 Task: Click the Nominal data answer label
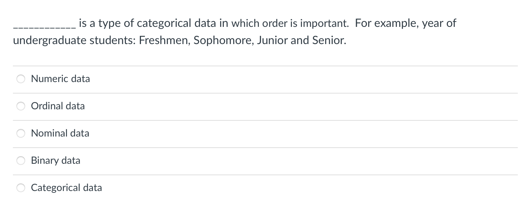[x=60, y=133]
